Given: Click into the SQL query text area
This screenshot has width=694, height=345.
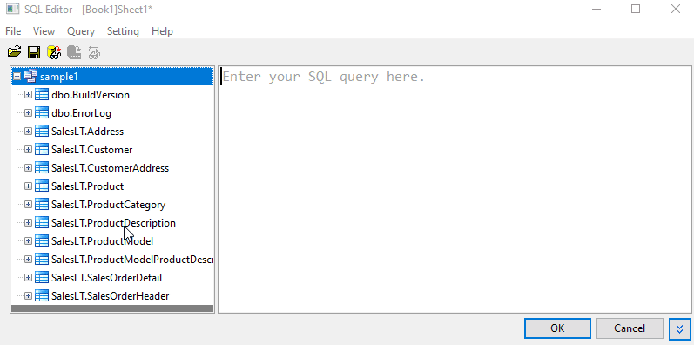Looking at the screenshot, I should pyautogui.click(x=455, y=190).
